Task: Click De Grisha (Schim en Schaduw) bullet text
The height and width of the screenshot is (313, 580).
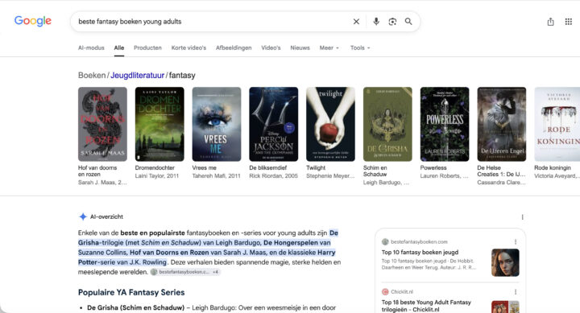Action: (x=135, y=307)
